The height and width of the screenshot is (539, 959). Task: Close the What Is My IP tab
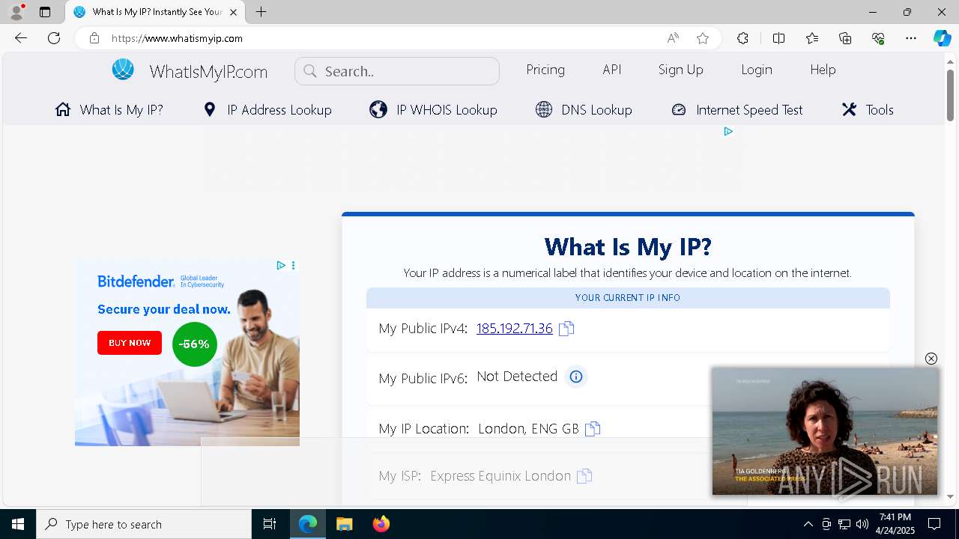(234, 12)
